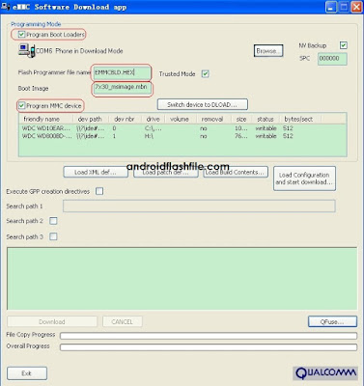This screenshot has height=386, width=364.
Task: Click the Search path 1 field
Action: (199, 206)
